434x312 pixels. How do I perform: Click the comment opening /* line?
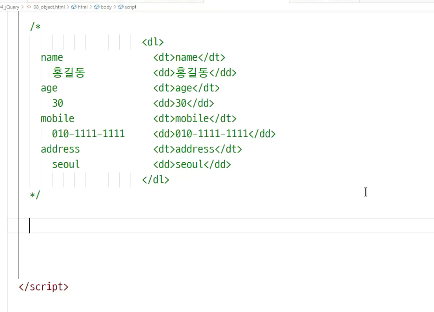click(x=35, y=27)
